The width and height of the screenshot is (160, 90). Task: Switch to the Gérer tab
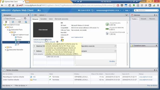click(51, 19)
